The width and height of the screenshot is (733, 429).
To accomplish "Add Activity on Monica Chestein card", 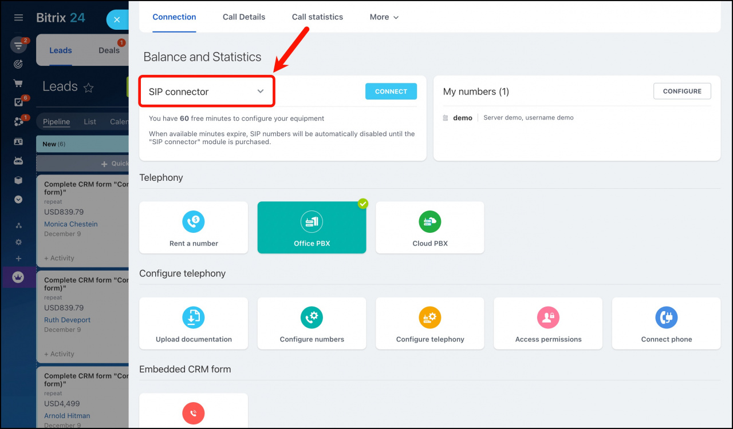I will click(59, 258).
